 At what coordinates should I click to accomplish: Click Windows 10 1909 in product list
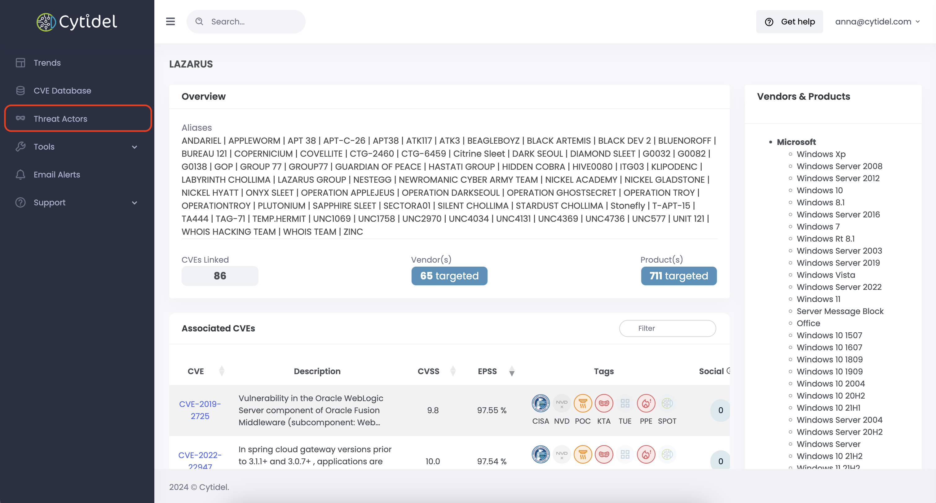point(829,372)
